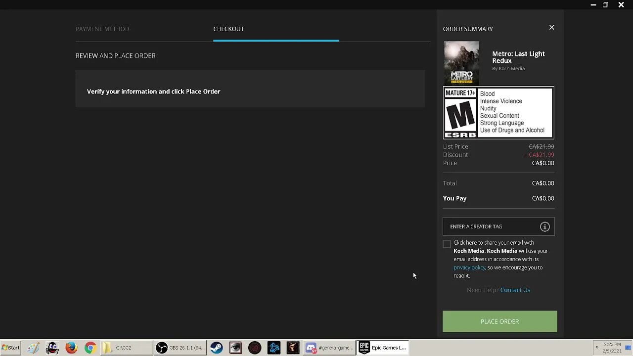
Task: Tick the share email with Koch Media checkbox
Action: (447, 244)
